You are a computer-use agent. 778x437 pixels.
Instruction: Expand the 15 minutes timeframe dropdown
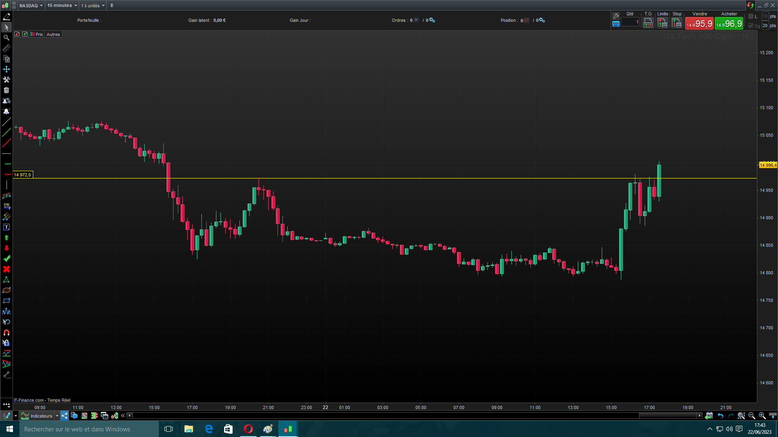[x=62, y=6]
